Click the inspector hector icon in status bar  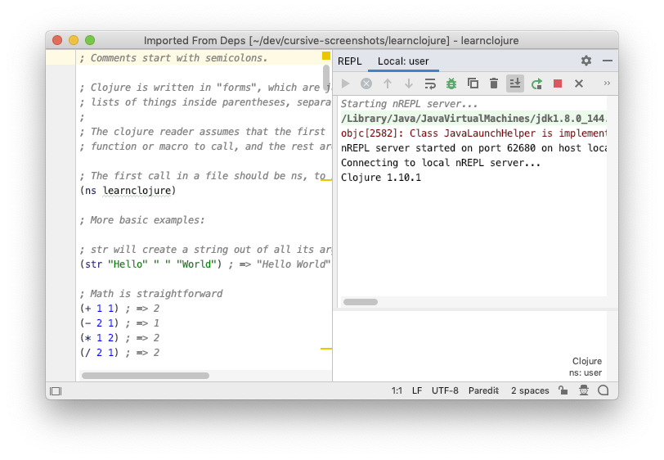(584, 390)
